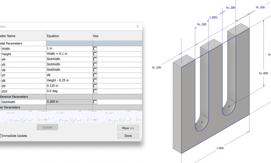Screen dimensions: 271x163
Task: Enable Key checkbox for Height parameter
Action: tap(95, 54)
